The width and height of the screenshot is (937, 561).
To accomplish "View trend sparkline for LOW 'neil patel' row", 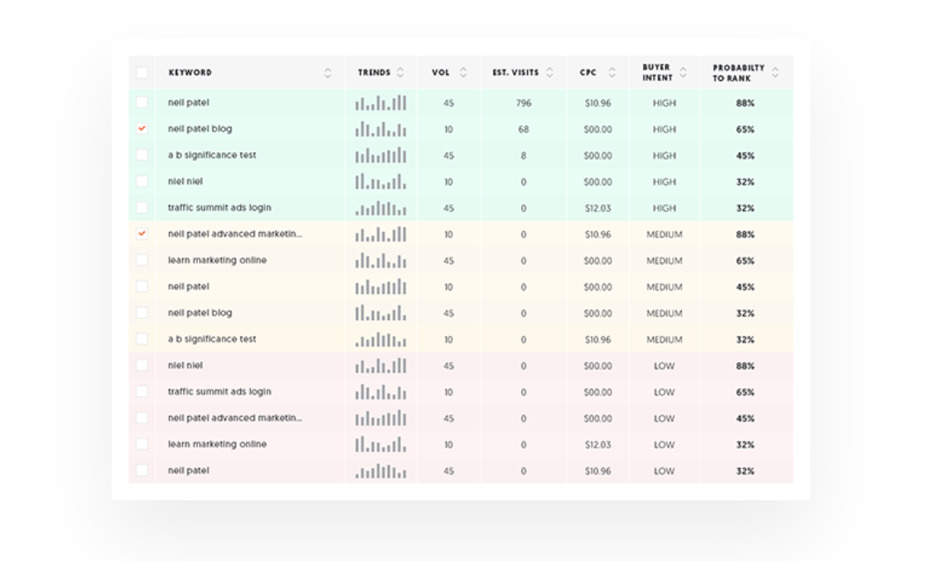I will [381, 470].
